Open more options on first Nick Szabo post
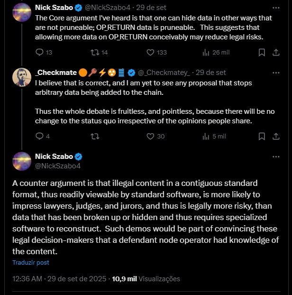292x295 pixels. click(x=276, y=8)
